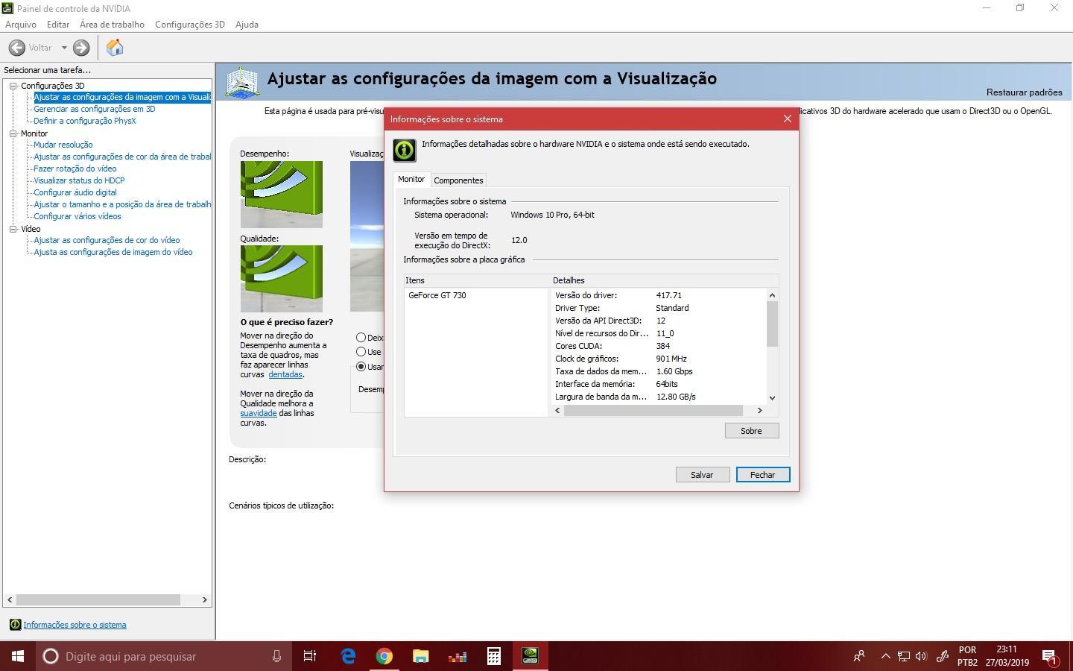
Task: Click the Fechar button
Action: 762,475
